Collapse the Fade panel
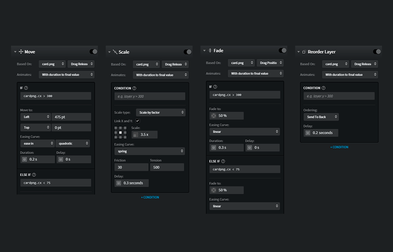This screenshot has width=393, height=252. click(204, 51)
